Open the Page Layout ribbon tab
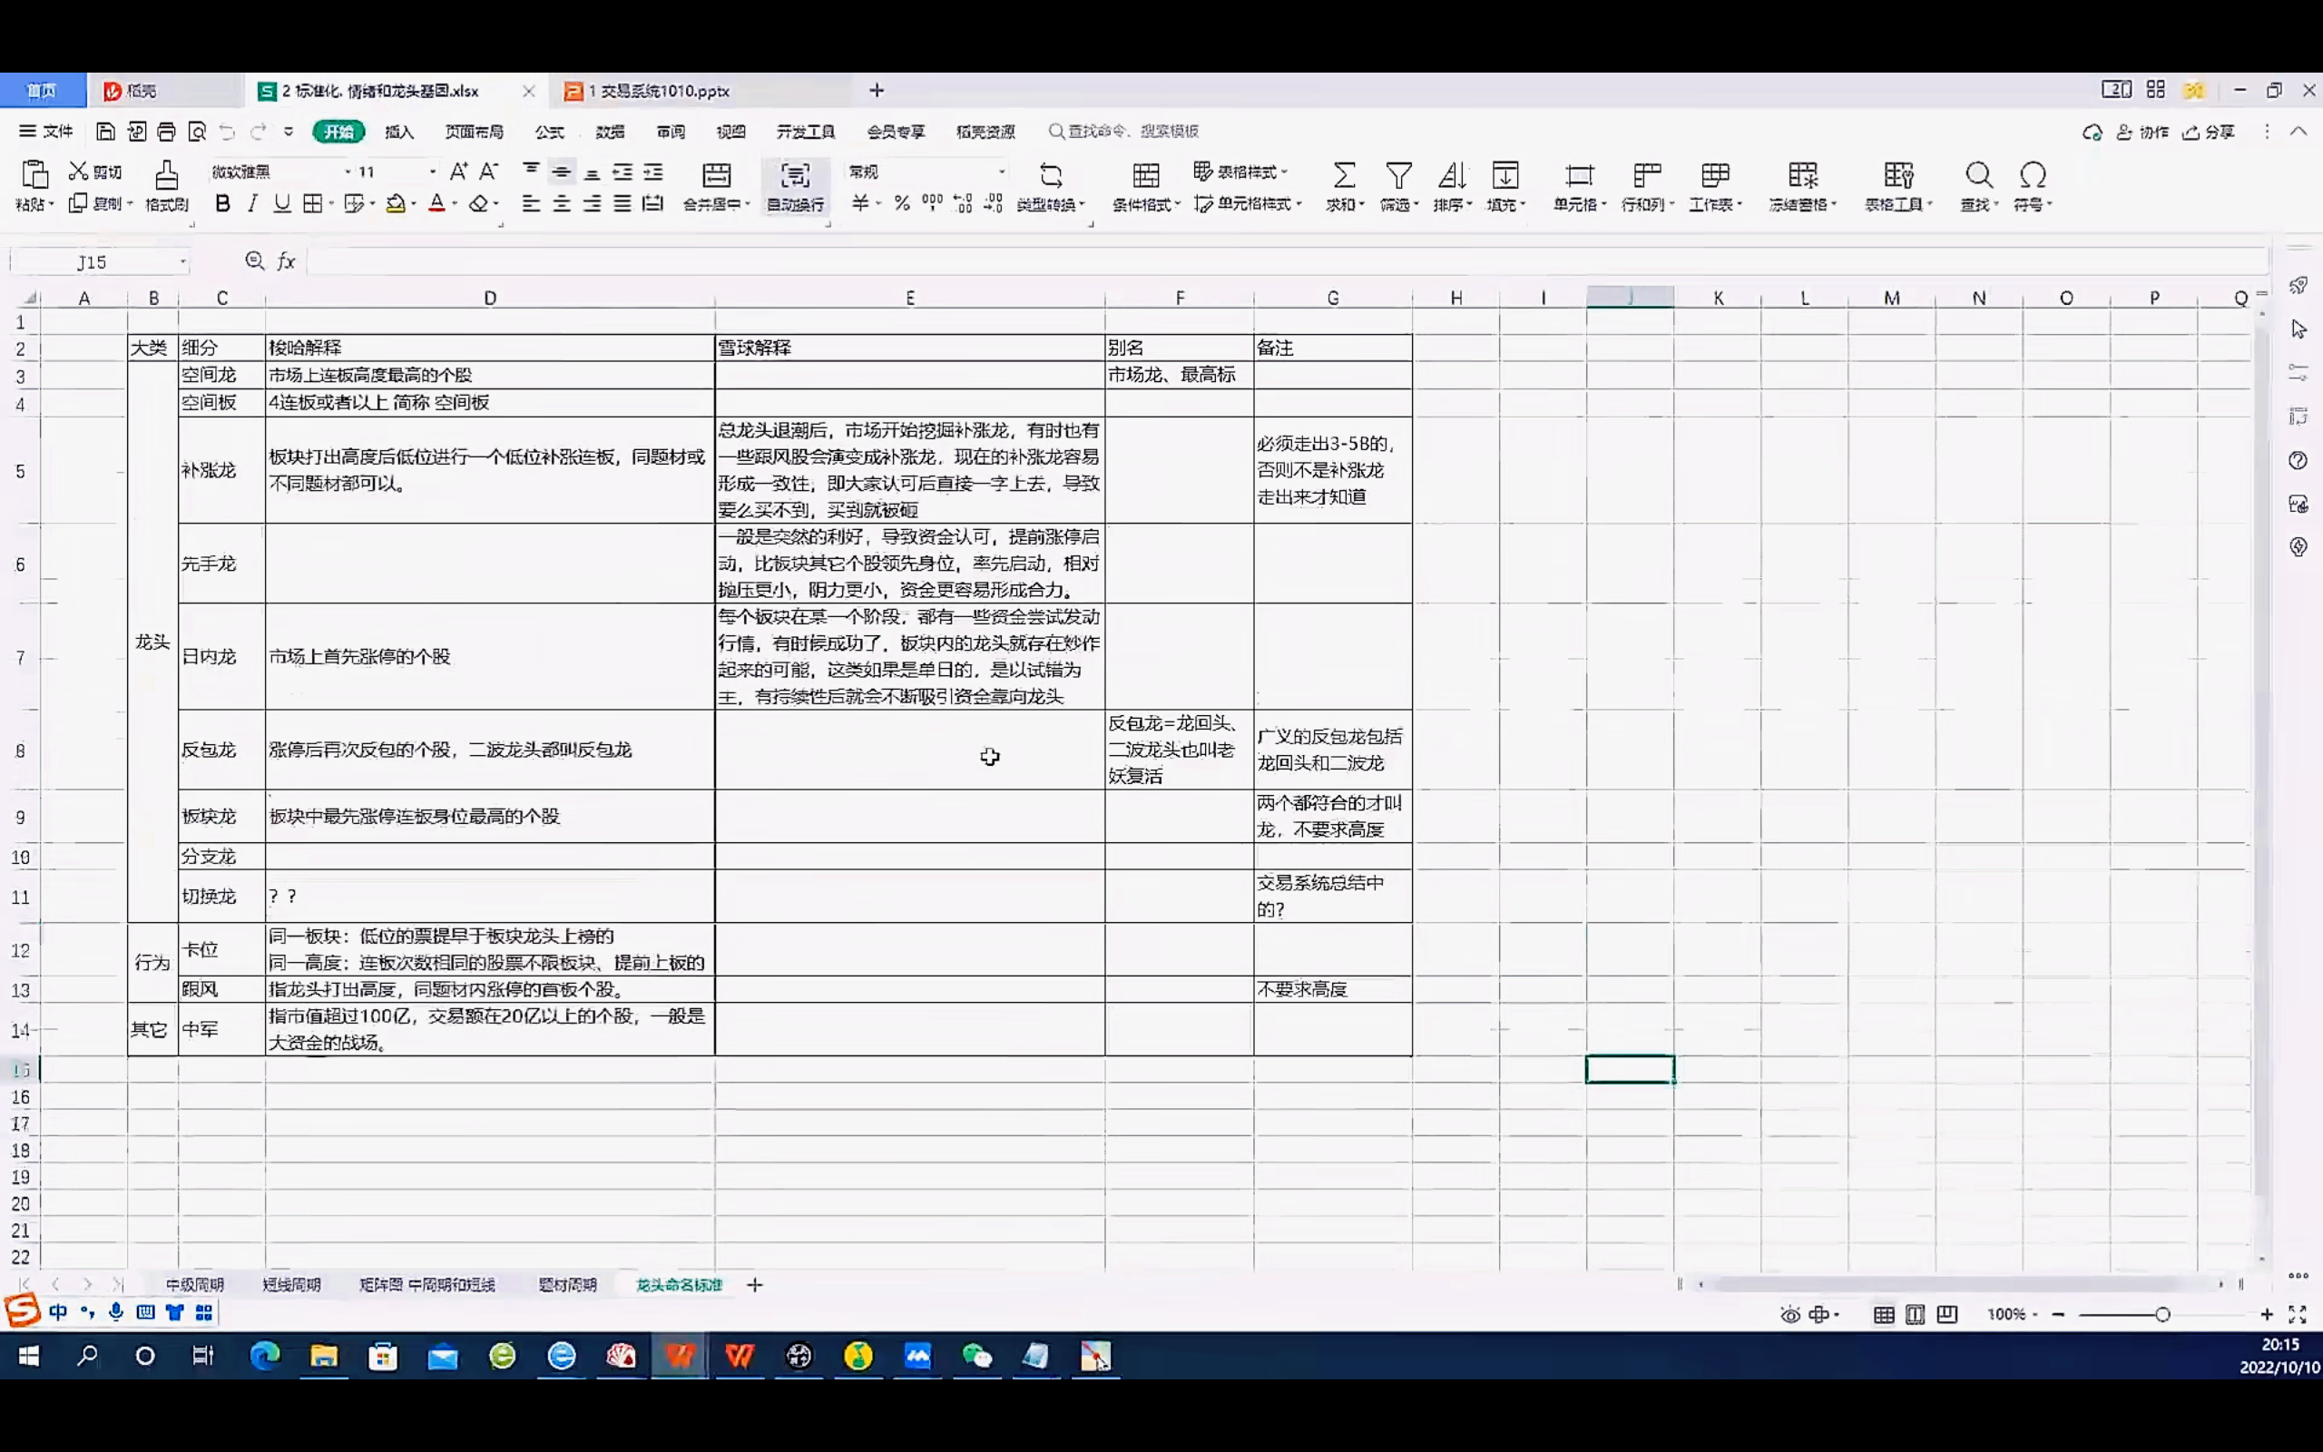The width and height of the screenshot is (2323, 1452). (475, 132)
